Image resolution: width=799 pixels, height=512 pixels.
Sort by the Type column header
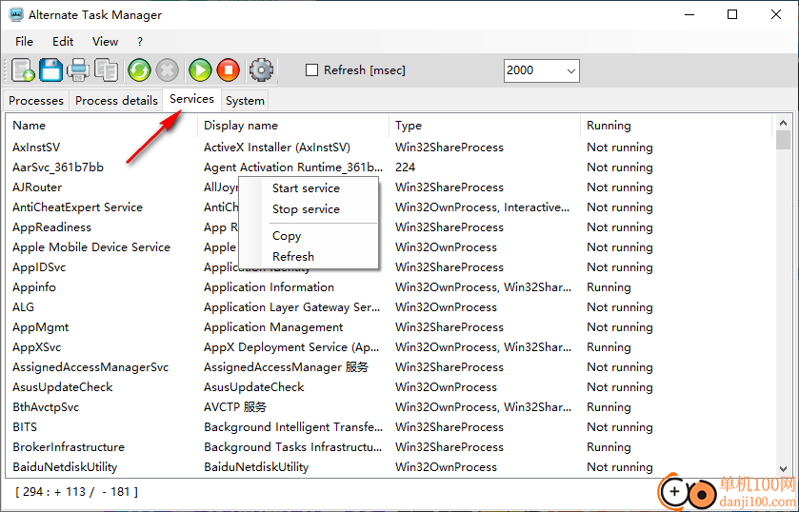[x=485, y=126]
